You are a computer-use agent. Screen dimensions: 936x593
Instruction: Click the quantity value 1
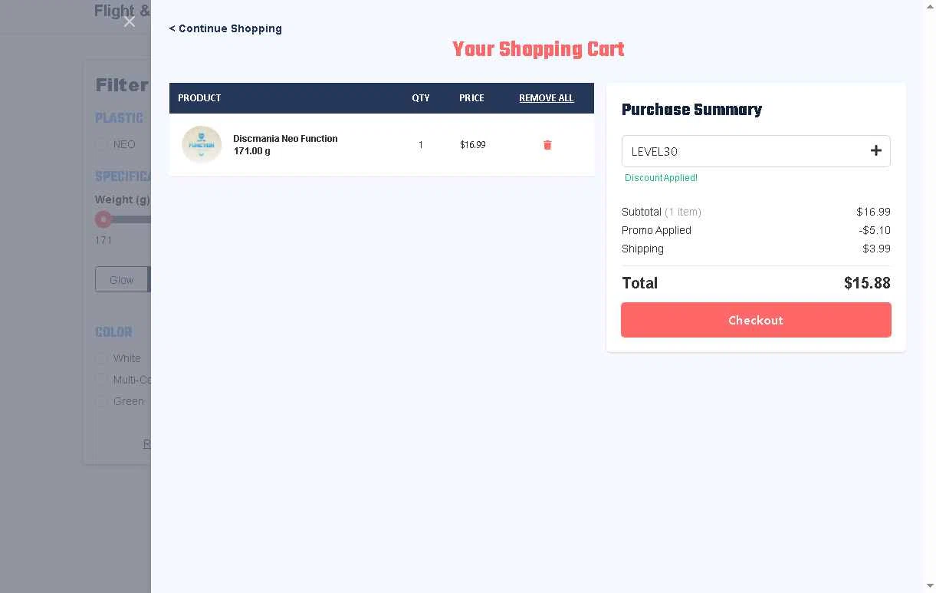[420, 145]
